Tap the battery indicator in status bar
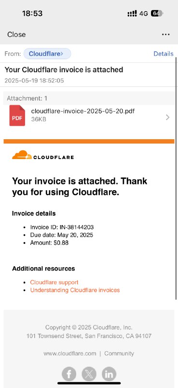 pos(157,14)
